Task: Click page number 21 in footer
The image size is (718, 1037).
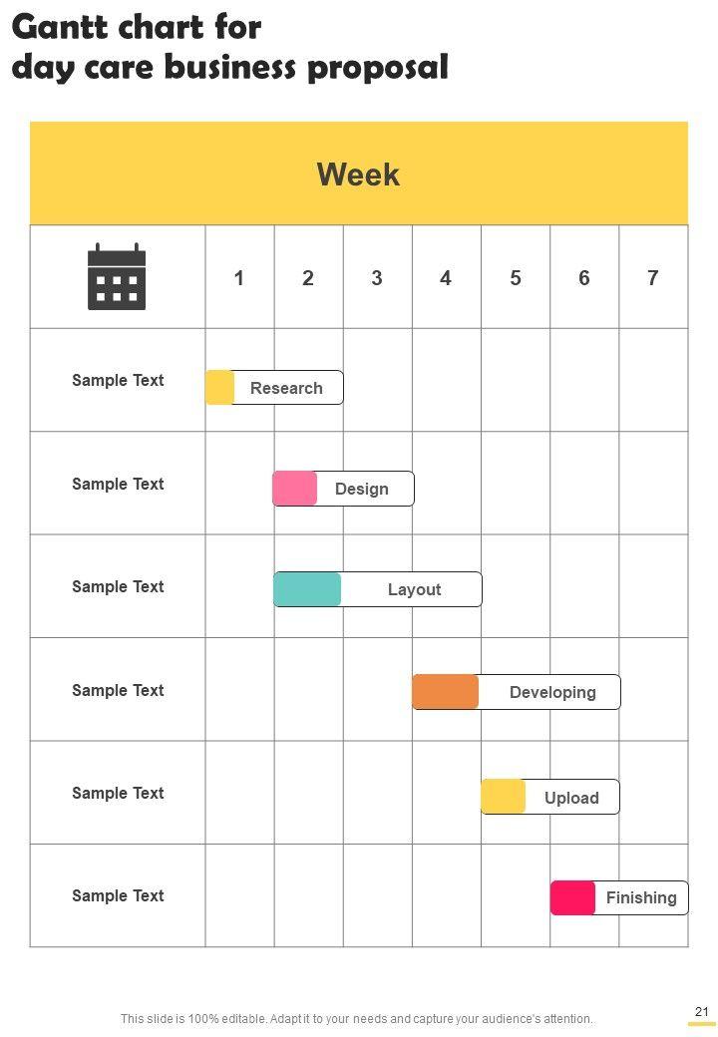Action: 702,1012
